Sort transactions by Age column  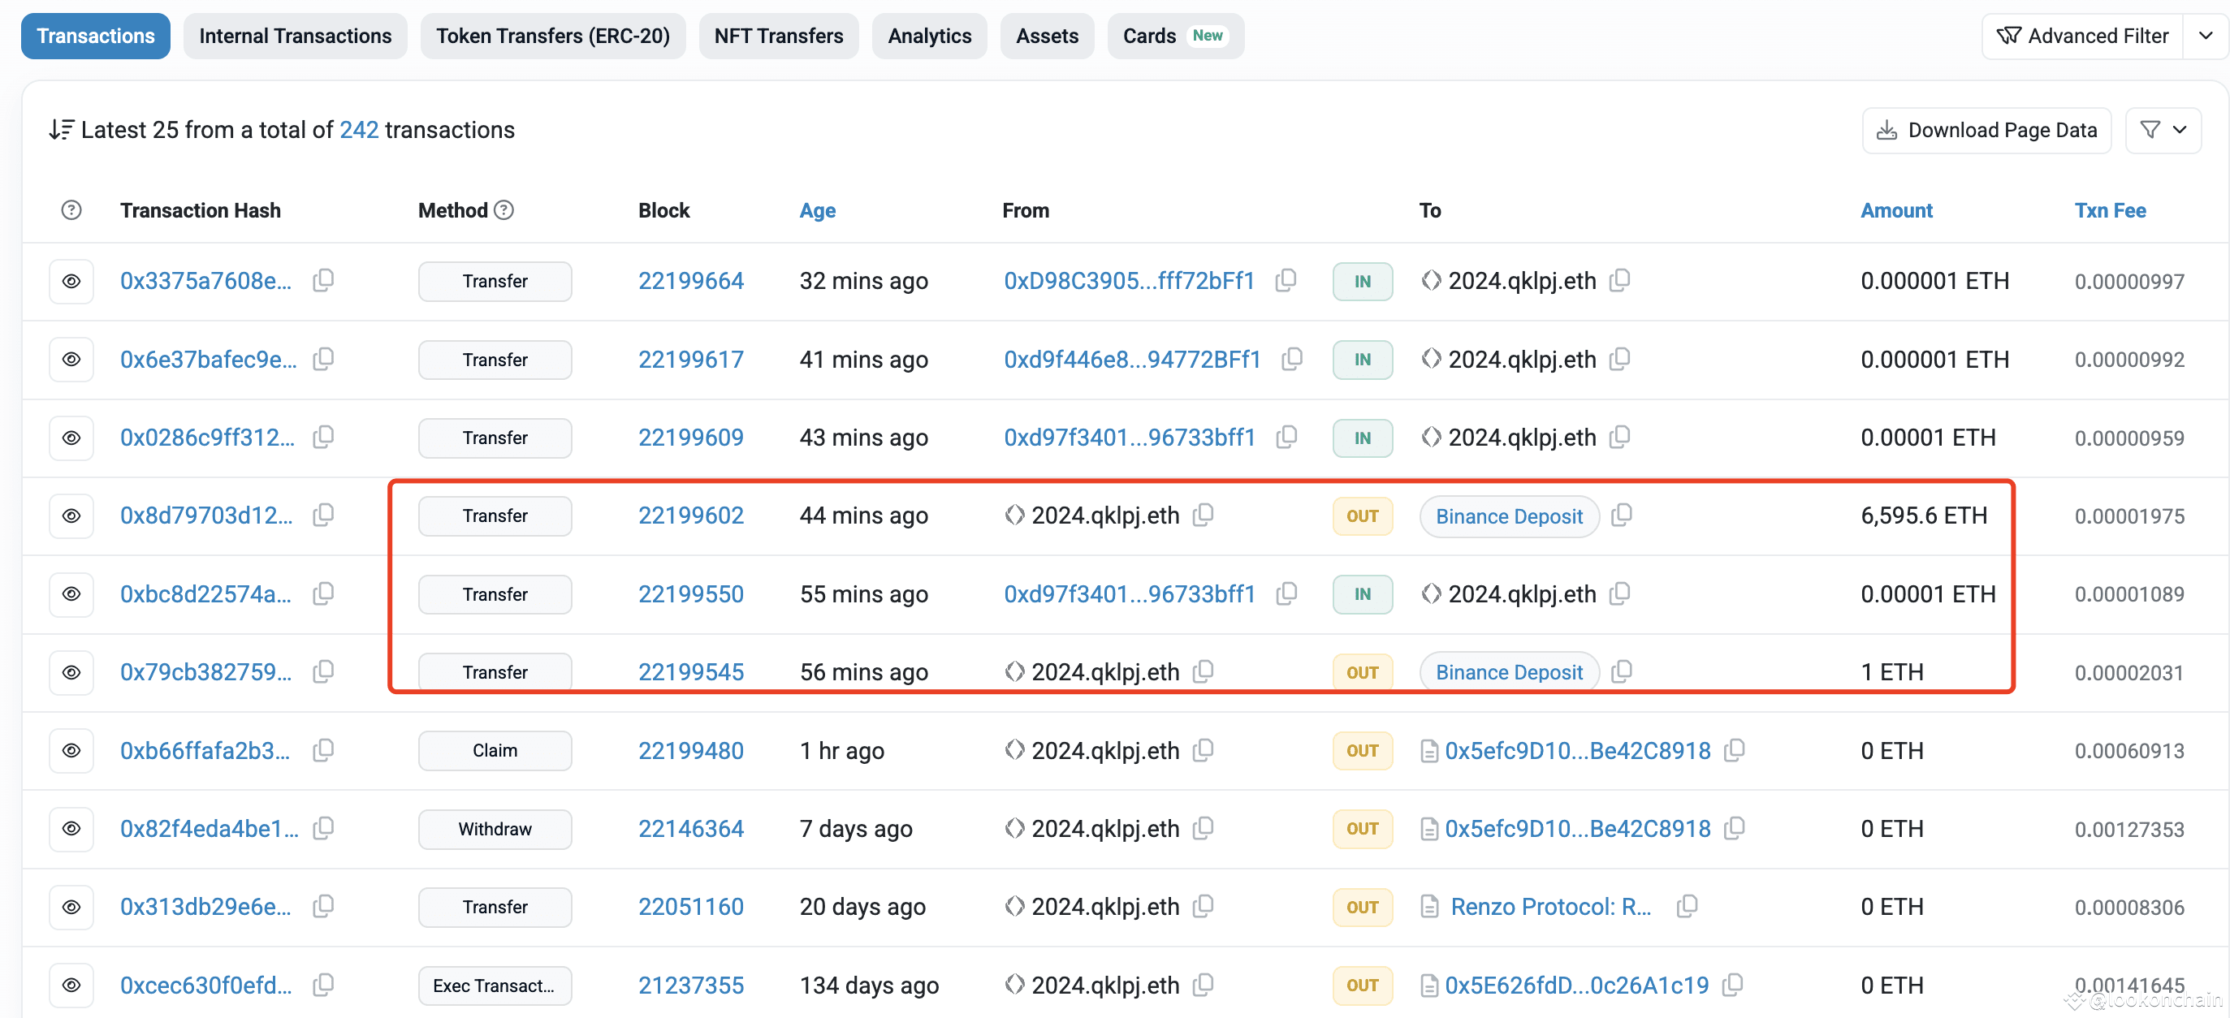coord(816,210)
